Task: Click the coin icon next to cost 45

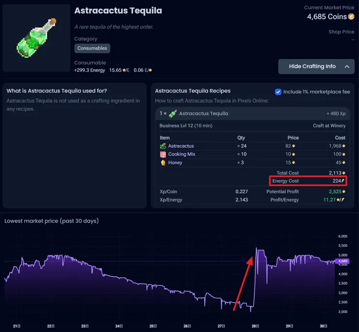Action: pos(343,163)
